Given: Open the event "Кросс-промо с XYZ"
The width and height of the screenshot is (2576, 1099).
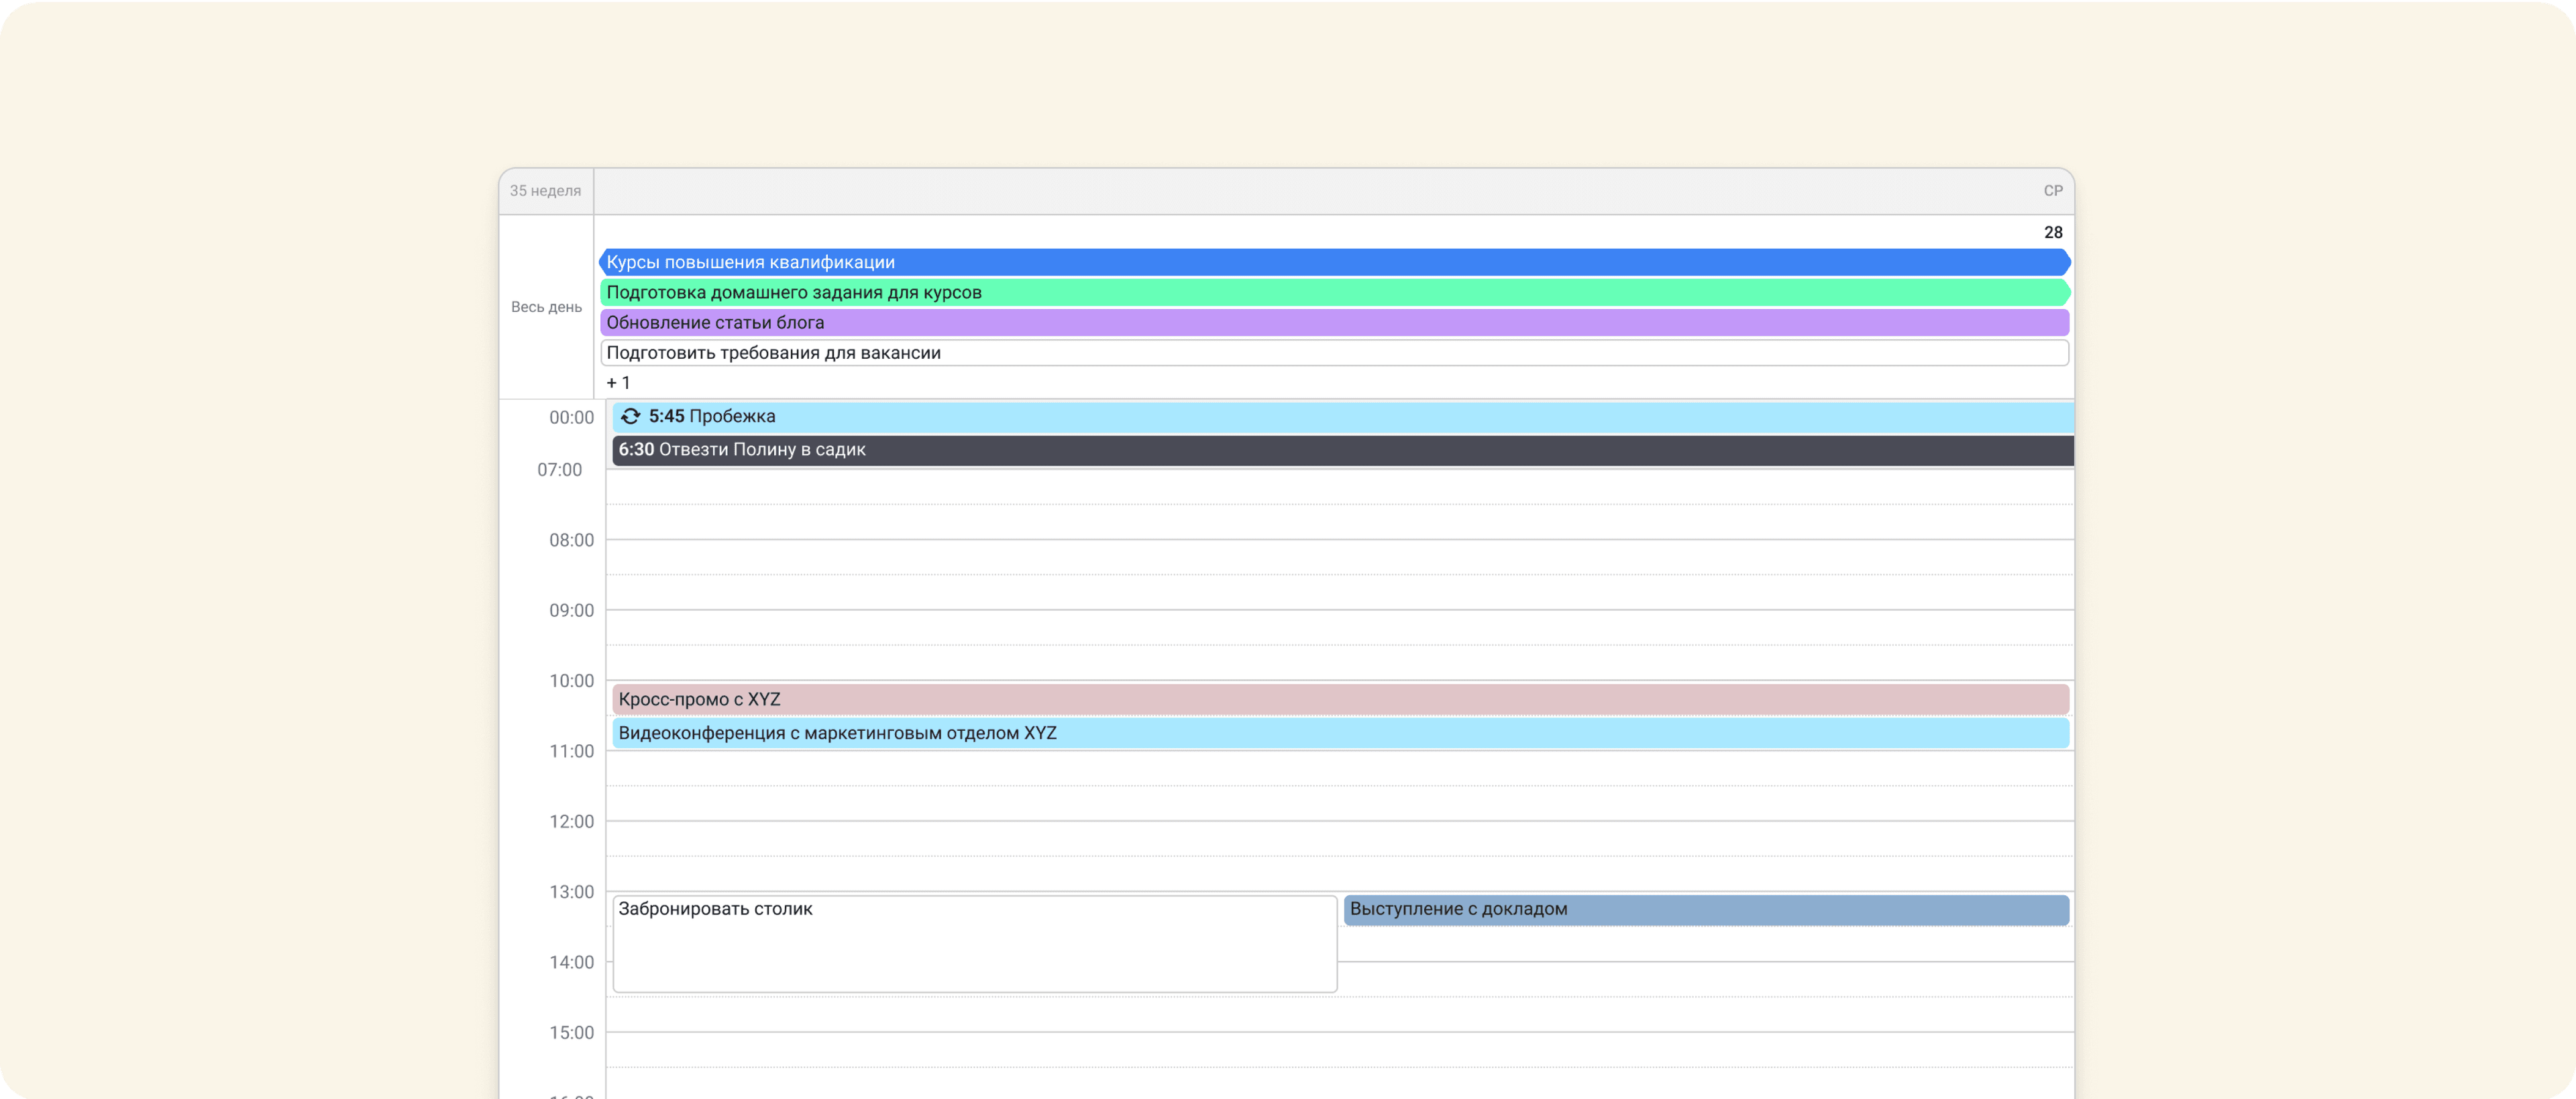Looking at the screenshot, I should pos(1200,699).
